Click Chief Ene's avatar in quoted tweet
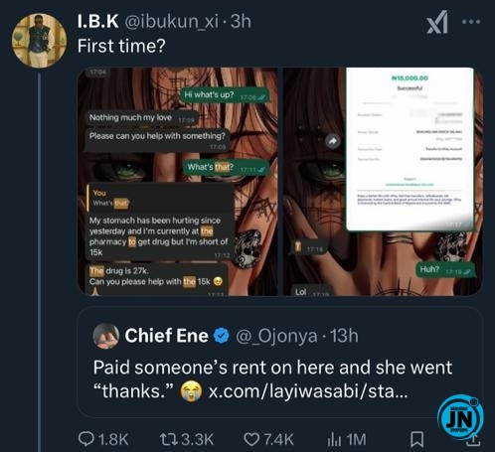Screen dimensions: 495x452 click(x=106, y=336)
